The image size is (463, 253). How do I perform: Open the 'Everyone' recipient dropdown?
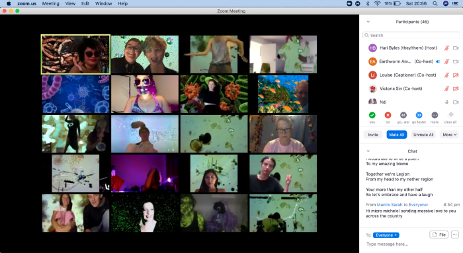click(x=386, y=235)
